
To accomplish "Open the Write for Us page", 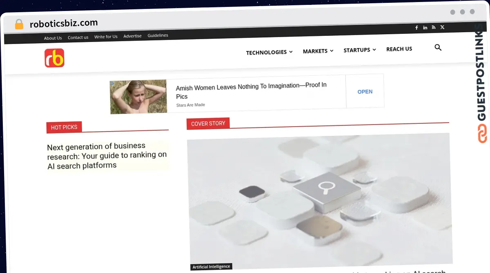I will tap(106, 37).
